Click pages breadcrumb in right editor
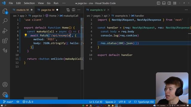The image size is (191, 107). tap(97, 16)
